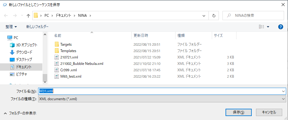Click the M65_test.xml file name

(71, 76)
